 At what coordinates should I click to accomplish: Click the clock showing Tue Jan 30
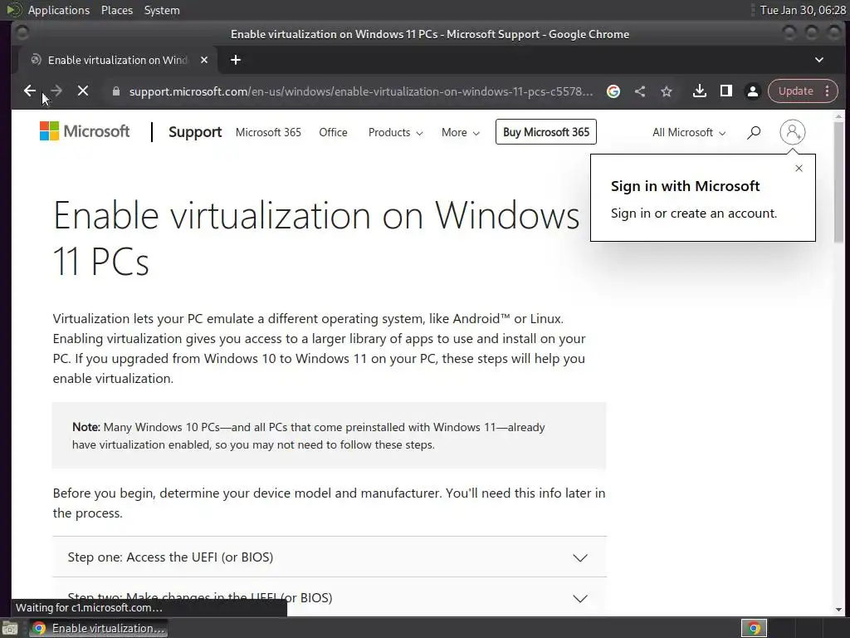coord(803,10)
